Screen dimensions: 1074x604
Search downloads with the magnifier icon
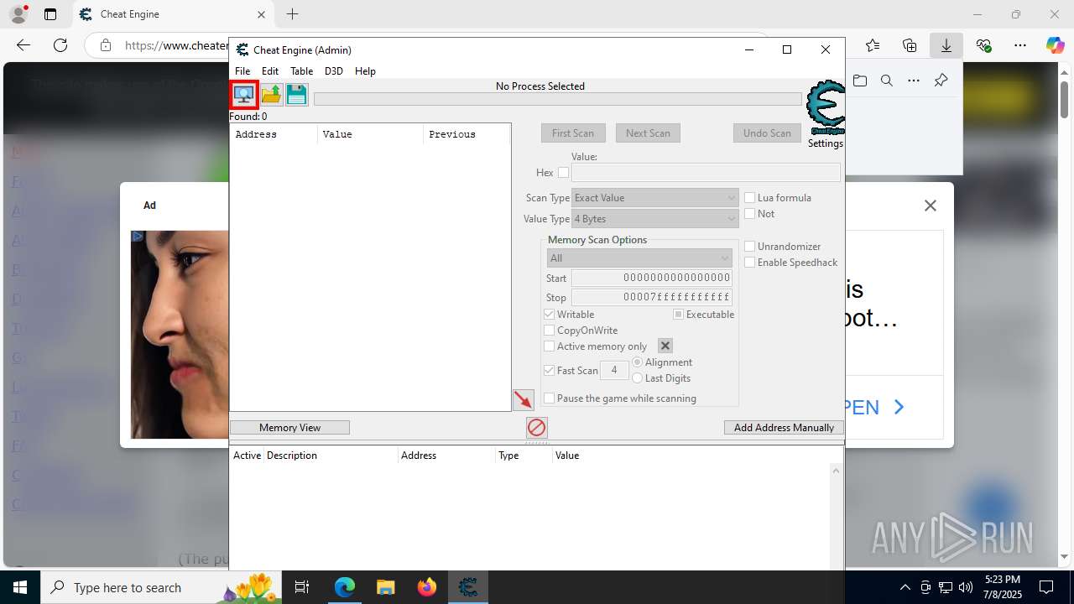(x=887, y=81)
